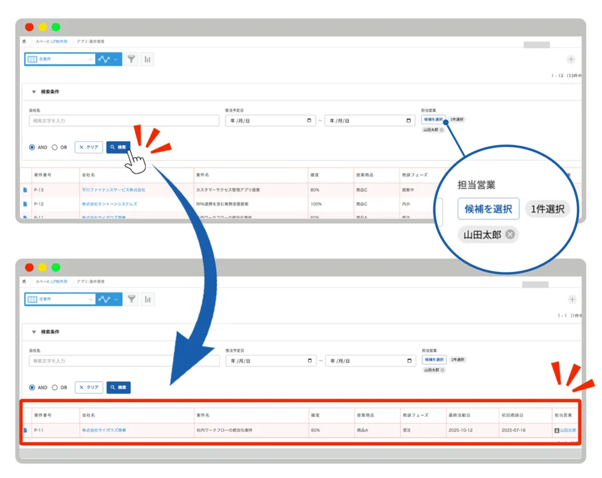Collapse the 検索条件 section in upper window
The image size is (602, 478).
(x=34, y=92)
